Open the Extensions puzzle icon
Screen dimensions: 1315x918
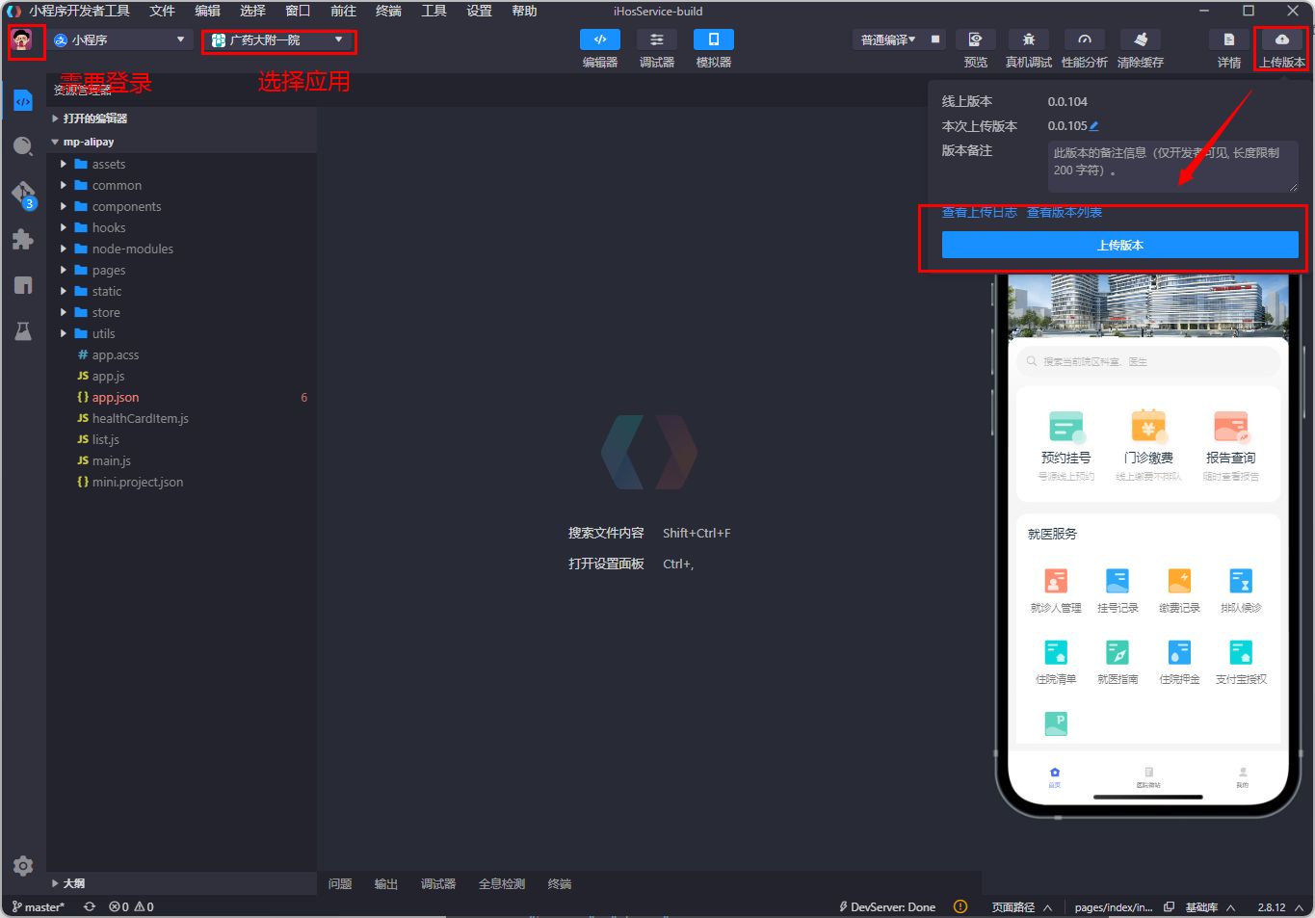(23, 239)
